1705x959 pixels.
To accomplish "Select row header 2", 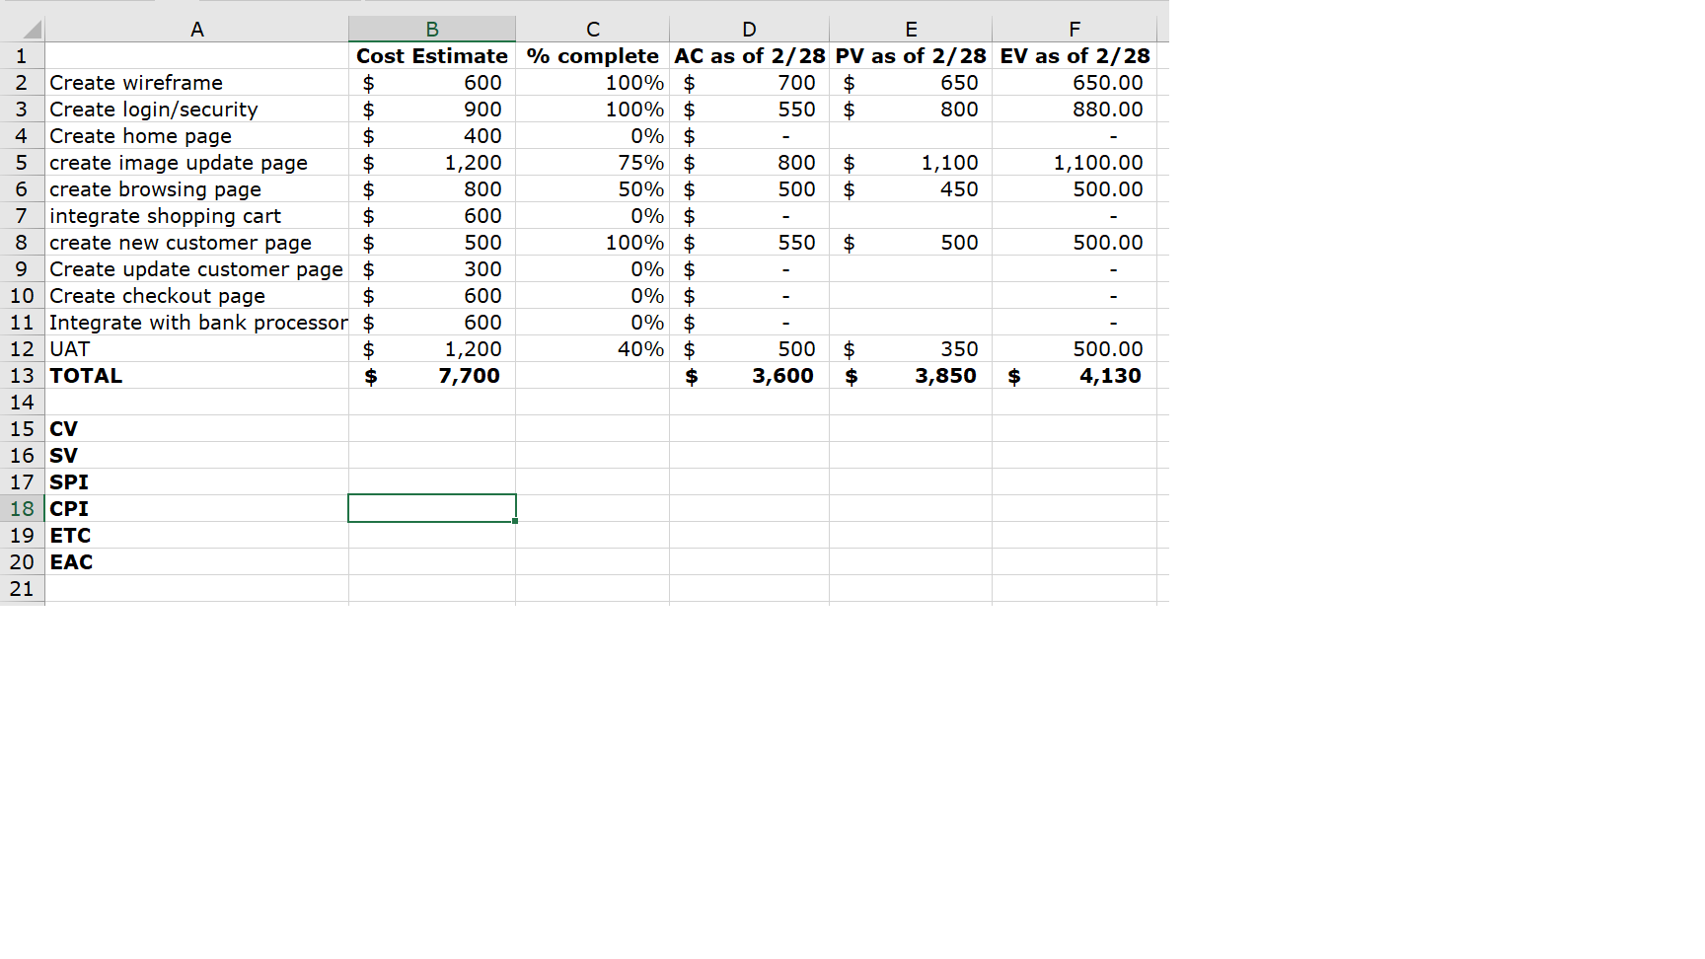I will pyautogui.click(x=22, y=83).
